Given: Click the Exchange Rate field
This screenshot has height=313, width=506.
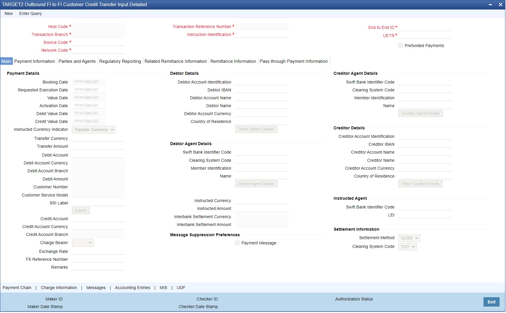Looking at the screenshot, I should [x=98, y=251].
